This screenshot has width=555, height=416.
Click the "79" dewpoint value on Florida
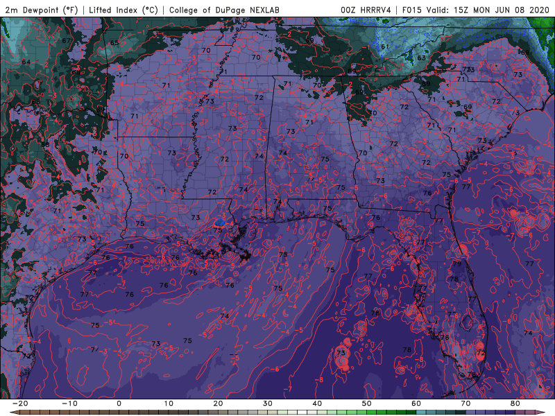tap(457, 263)
